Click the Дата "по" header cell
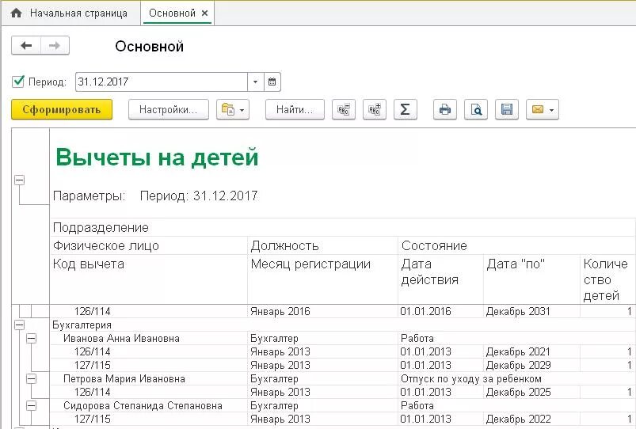The height and width of the screenshot is (429, 636). coord(531,279)
